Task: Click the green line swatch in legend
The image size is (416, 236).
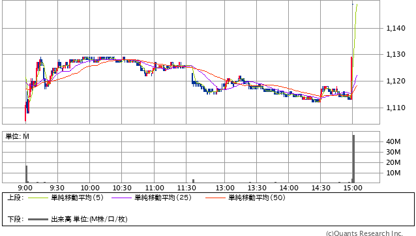Action: pos(38,198)
